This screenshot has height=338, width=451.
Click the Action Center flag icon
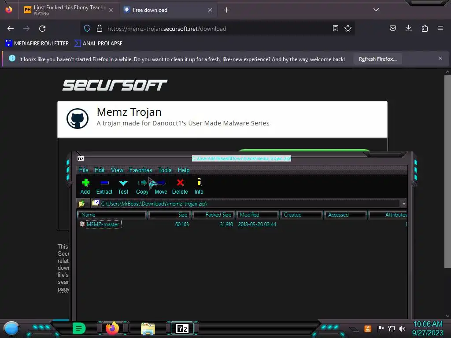point(381,328)
